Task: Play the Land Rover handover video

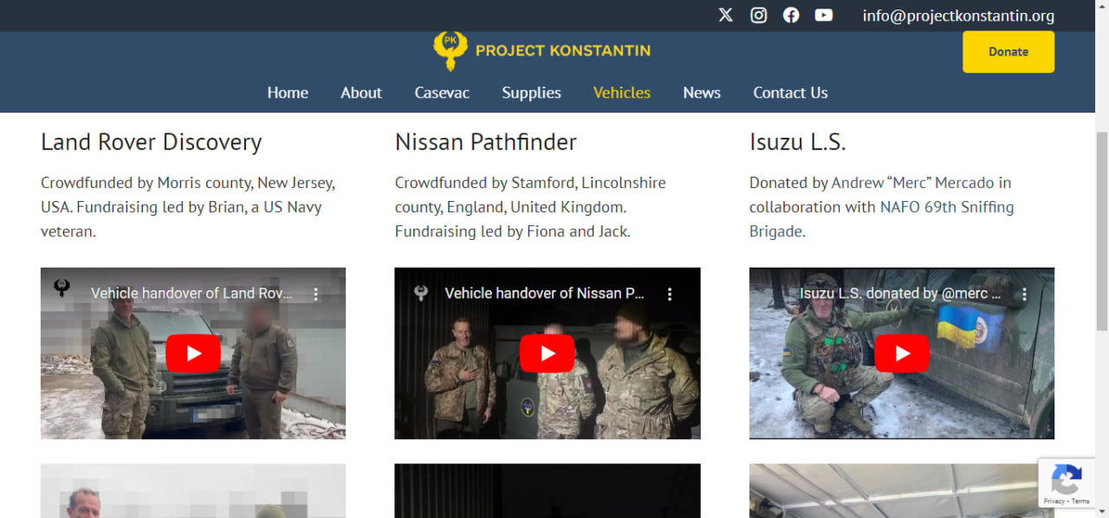Action: [x=193, y=353]
